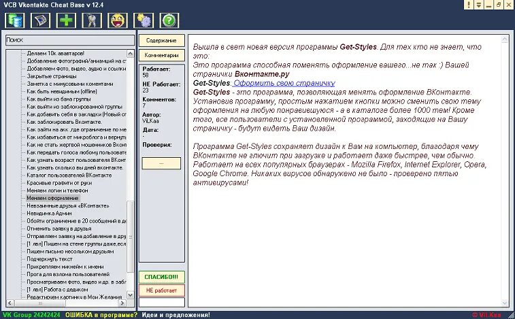515x319 pixels.
Task: Click the newspaper news icon
Action: pos(40,20)
